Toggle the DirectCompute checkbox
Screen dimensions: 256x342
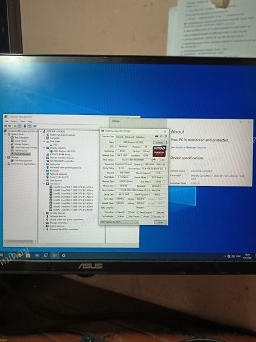(138, 212)
